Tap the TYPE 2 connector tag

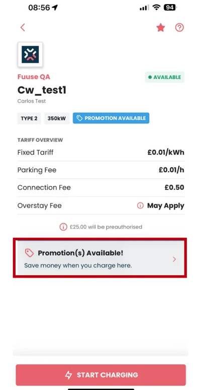(x=29, y=118)
